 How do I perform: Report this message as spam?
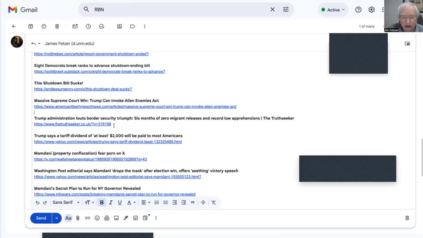coord(44,26)
